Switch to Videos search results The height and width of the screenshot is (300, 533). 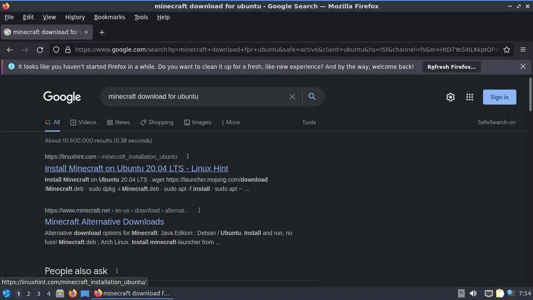point(83,122)
